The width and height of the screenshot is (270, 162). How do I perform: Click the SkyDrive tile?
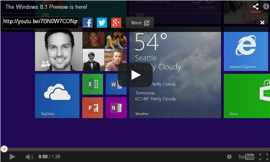[57, 96]
